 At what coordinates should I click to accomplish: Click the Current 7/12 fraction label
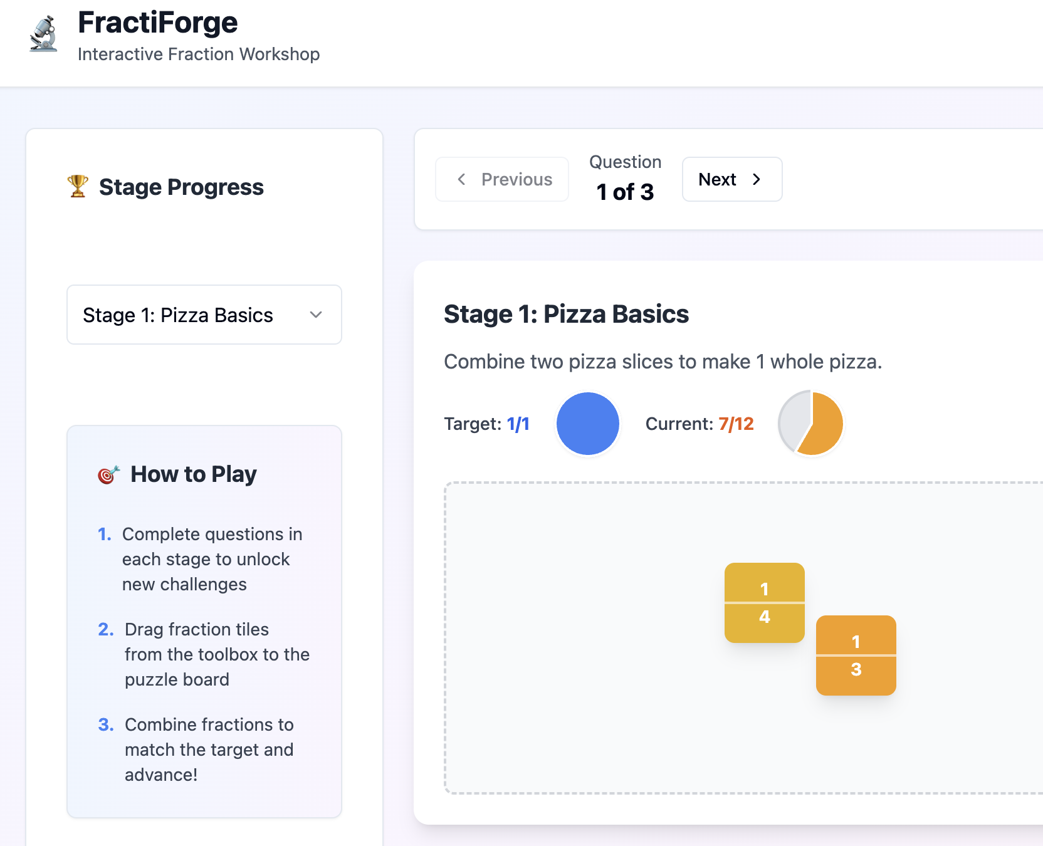click(x=736, y=424)
